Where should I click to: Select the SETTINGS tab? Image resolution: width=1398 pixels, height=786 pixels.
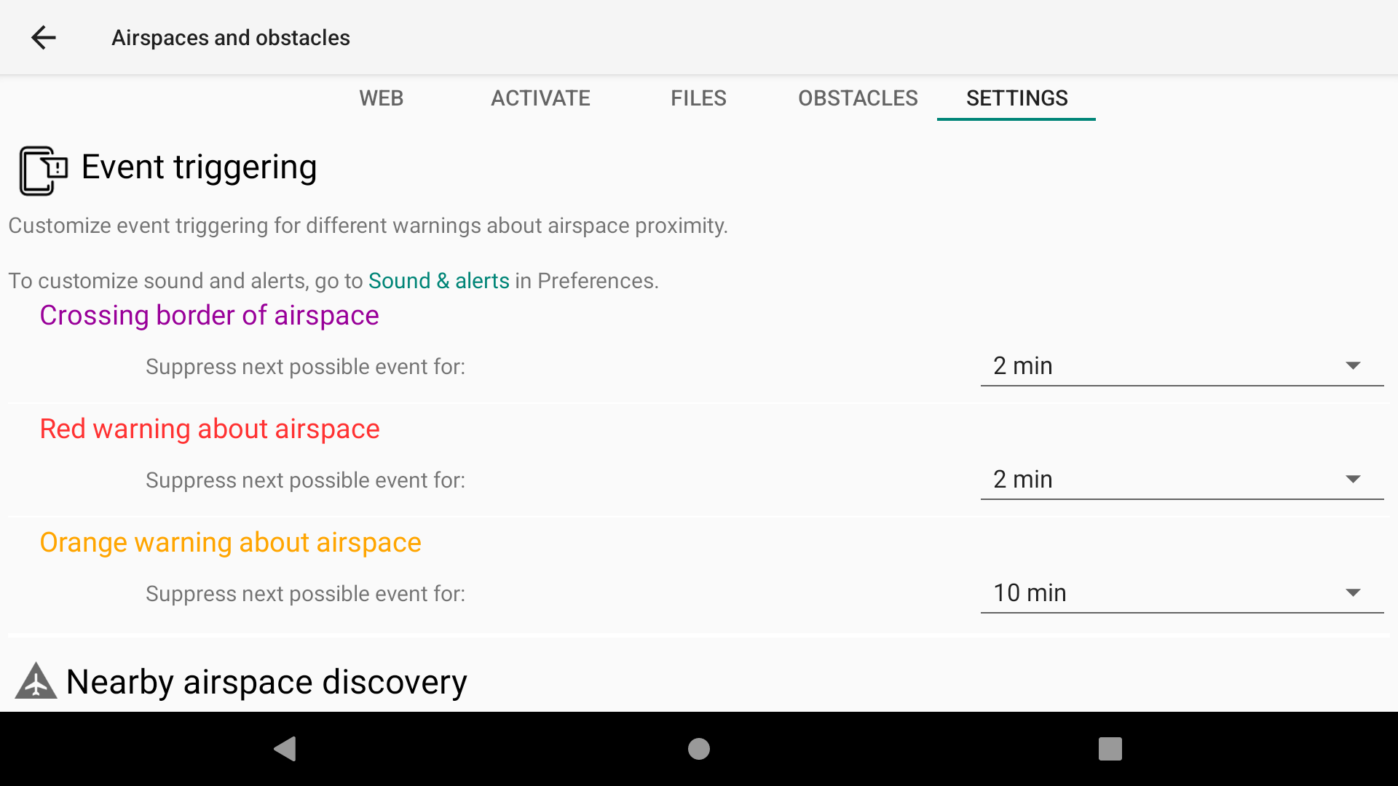click(1016, 98)
